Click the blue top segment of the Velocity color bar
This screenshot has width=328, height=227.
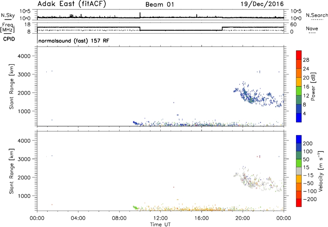pyautogui.click(x=299, y=139)
